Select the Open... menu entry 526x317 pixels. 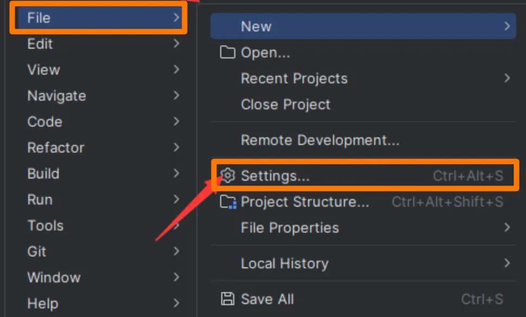tap(265, 52)
